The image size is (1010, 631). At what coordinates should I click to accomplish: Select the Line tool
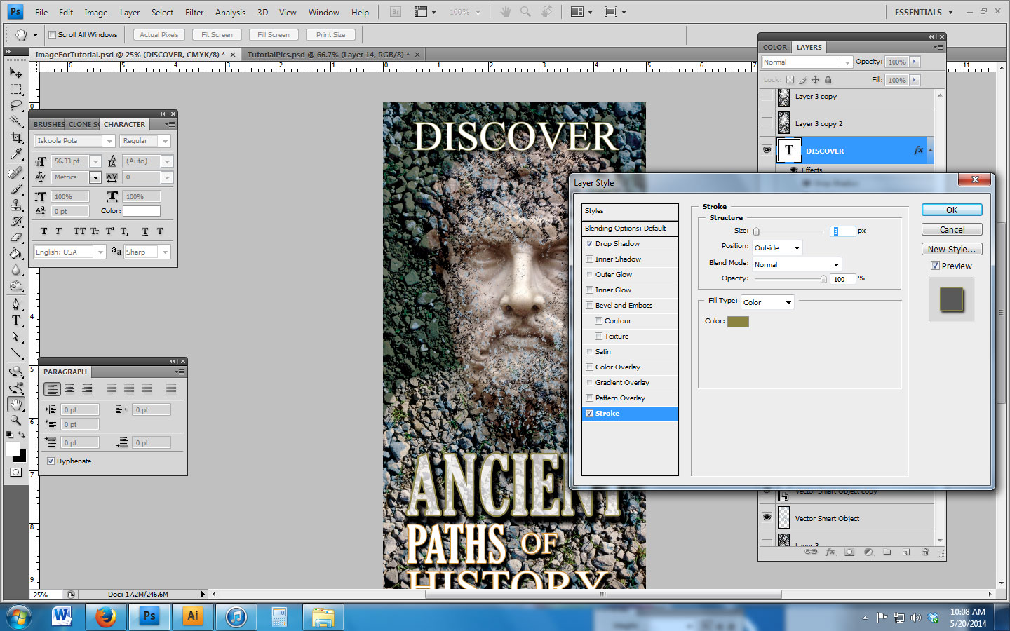pos(16,353)
